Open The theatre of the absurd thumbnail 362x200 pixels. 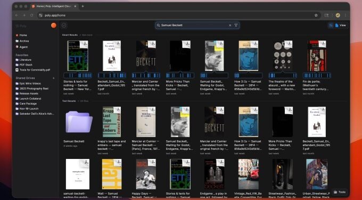click(x=283, y=55)
